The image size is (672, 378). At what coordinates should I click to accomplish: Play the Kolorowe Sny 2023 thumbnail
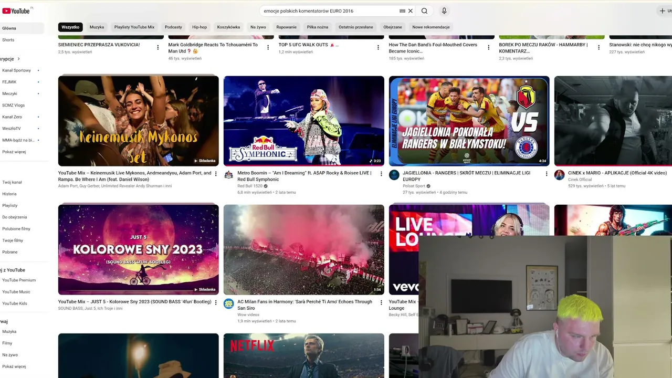(139, 249)
